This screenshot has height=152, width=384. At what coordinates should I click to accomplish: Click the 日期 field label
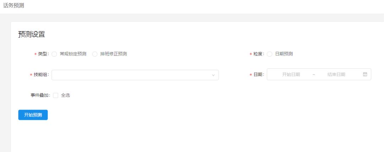point(258,74)
